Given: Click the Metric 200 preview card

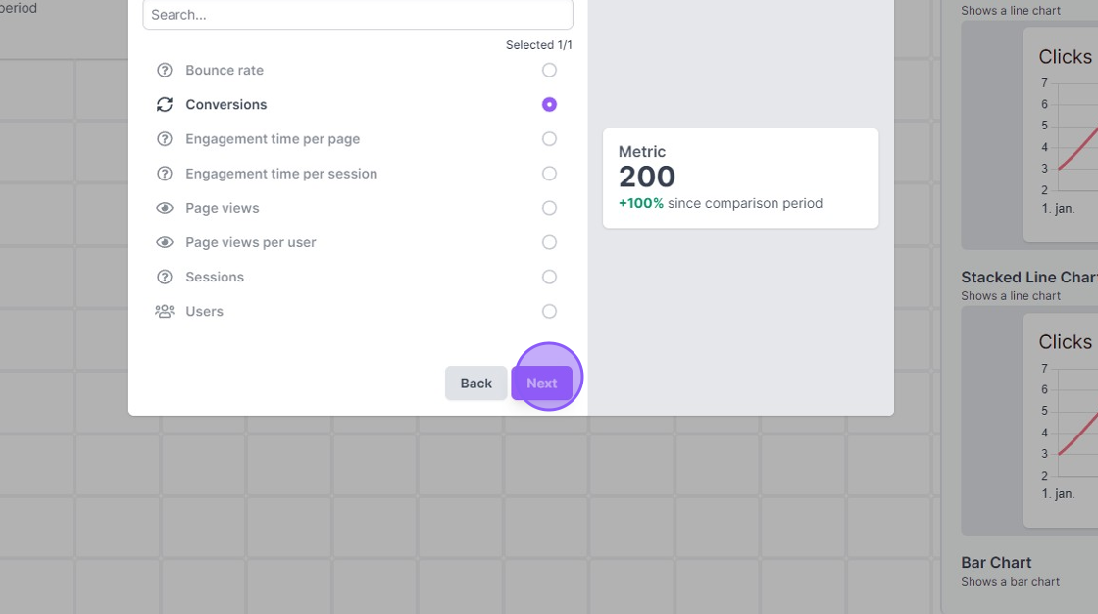Looking at the screenshot, I should [740, 179].
